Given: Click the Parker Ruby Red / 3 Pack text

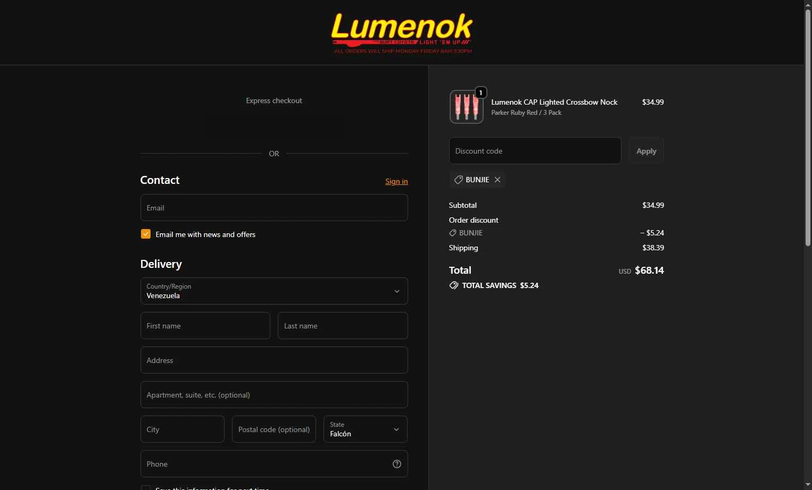Looking at the screenshot, I should 526,113.
